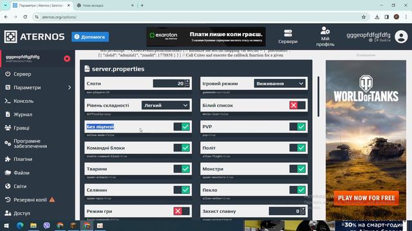Screen dimensions: 412x231
Task: Open the tab search dropdown arrow
Action: pyautogui.click(x=5, y=5)
